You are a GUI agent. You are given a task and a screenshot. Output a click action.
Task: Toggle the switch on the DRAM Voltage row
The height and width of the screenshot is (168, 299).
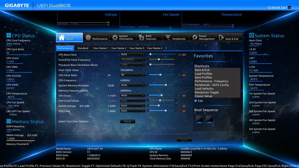[x=182, y=106]
